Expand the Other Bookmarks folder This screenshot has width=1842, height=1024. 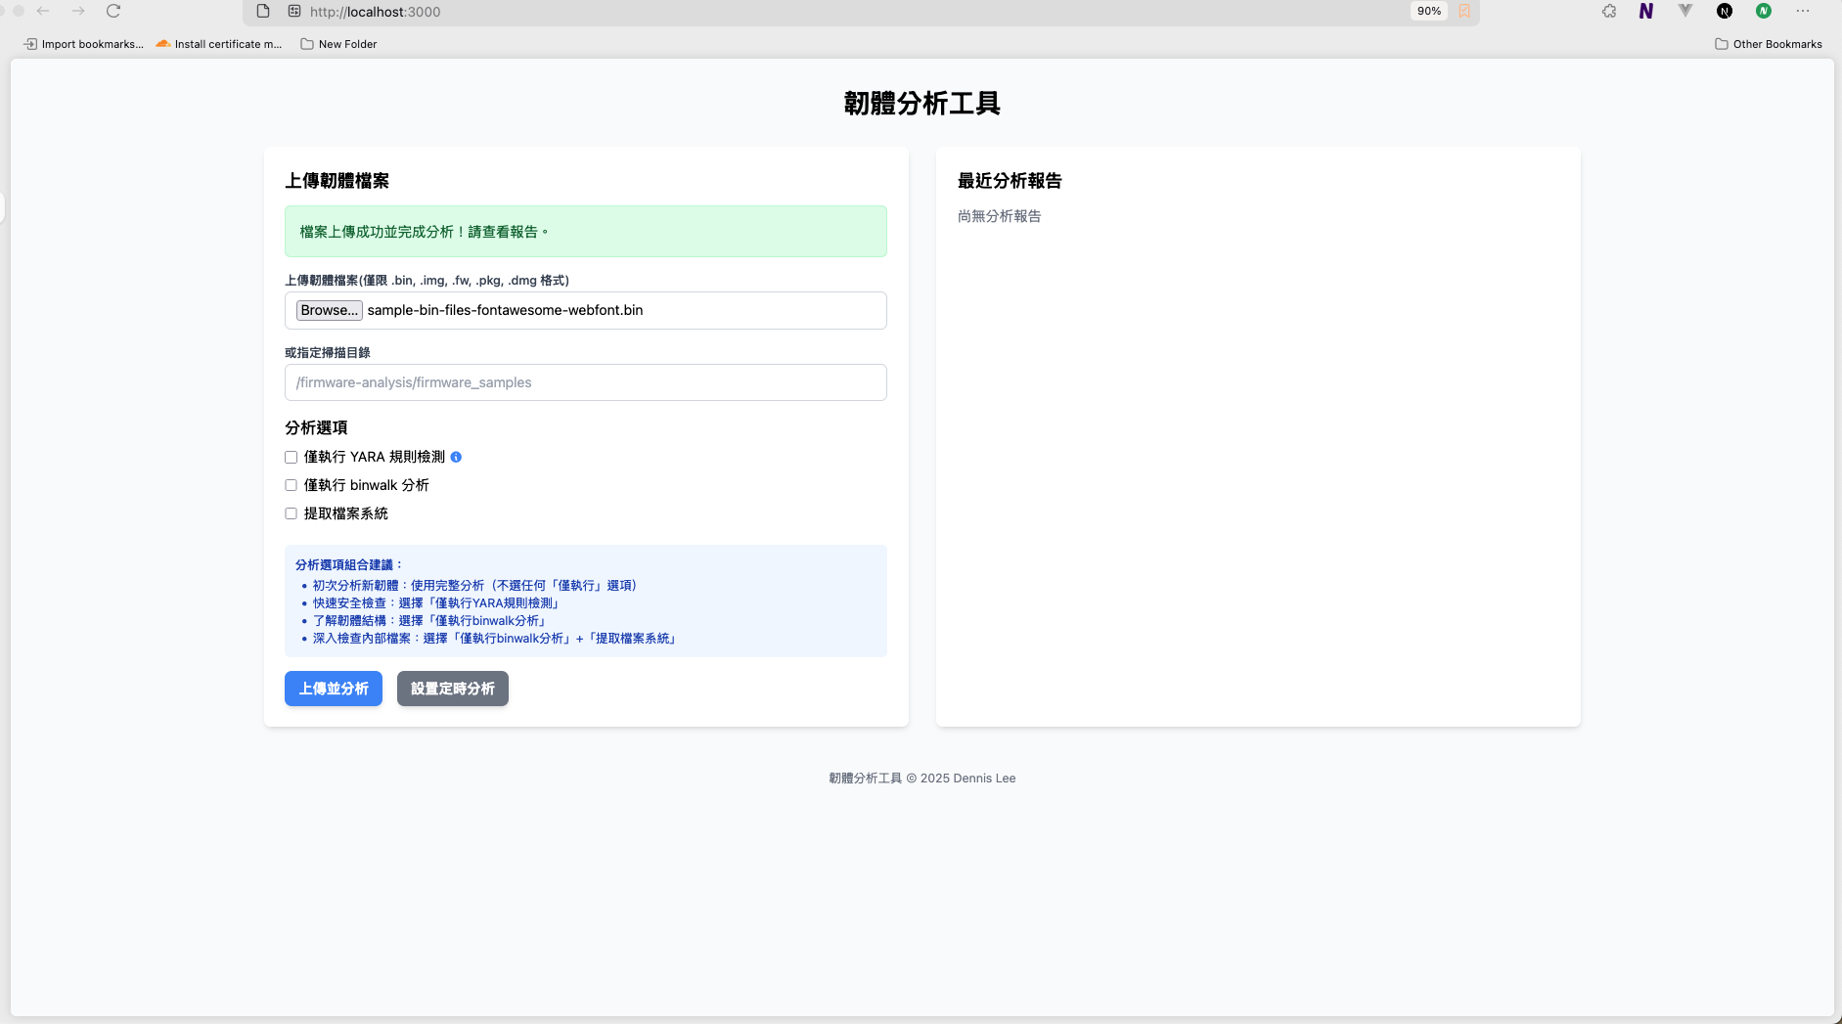click(1769, 44)
